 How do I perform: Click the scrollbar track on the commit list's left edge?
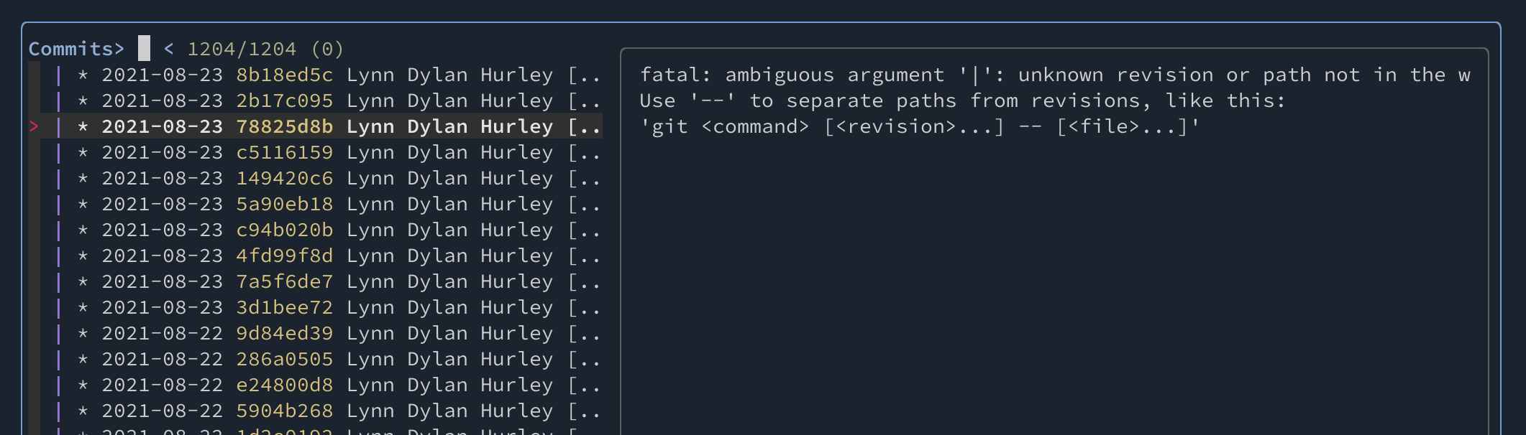point(40,215)
